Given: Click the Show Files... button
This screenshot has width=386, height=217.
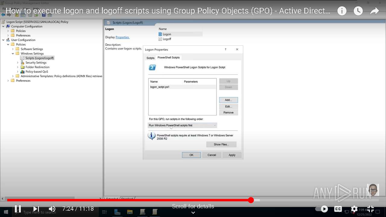Looking at the screenshot, I should click(221, 144).
